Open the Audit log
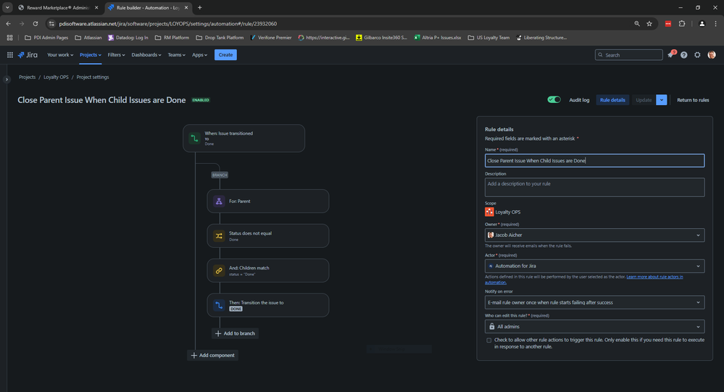Viewport: 724px width, 392px height. coord(579,100)
